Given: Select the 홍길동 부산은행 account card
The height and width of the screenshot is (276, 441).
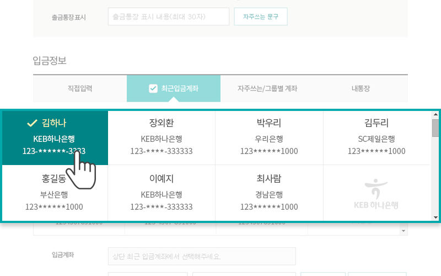Looking at the screenshot, I should [55, 193].
